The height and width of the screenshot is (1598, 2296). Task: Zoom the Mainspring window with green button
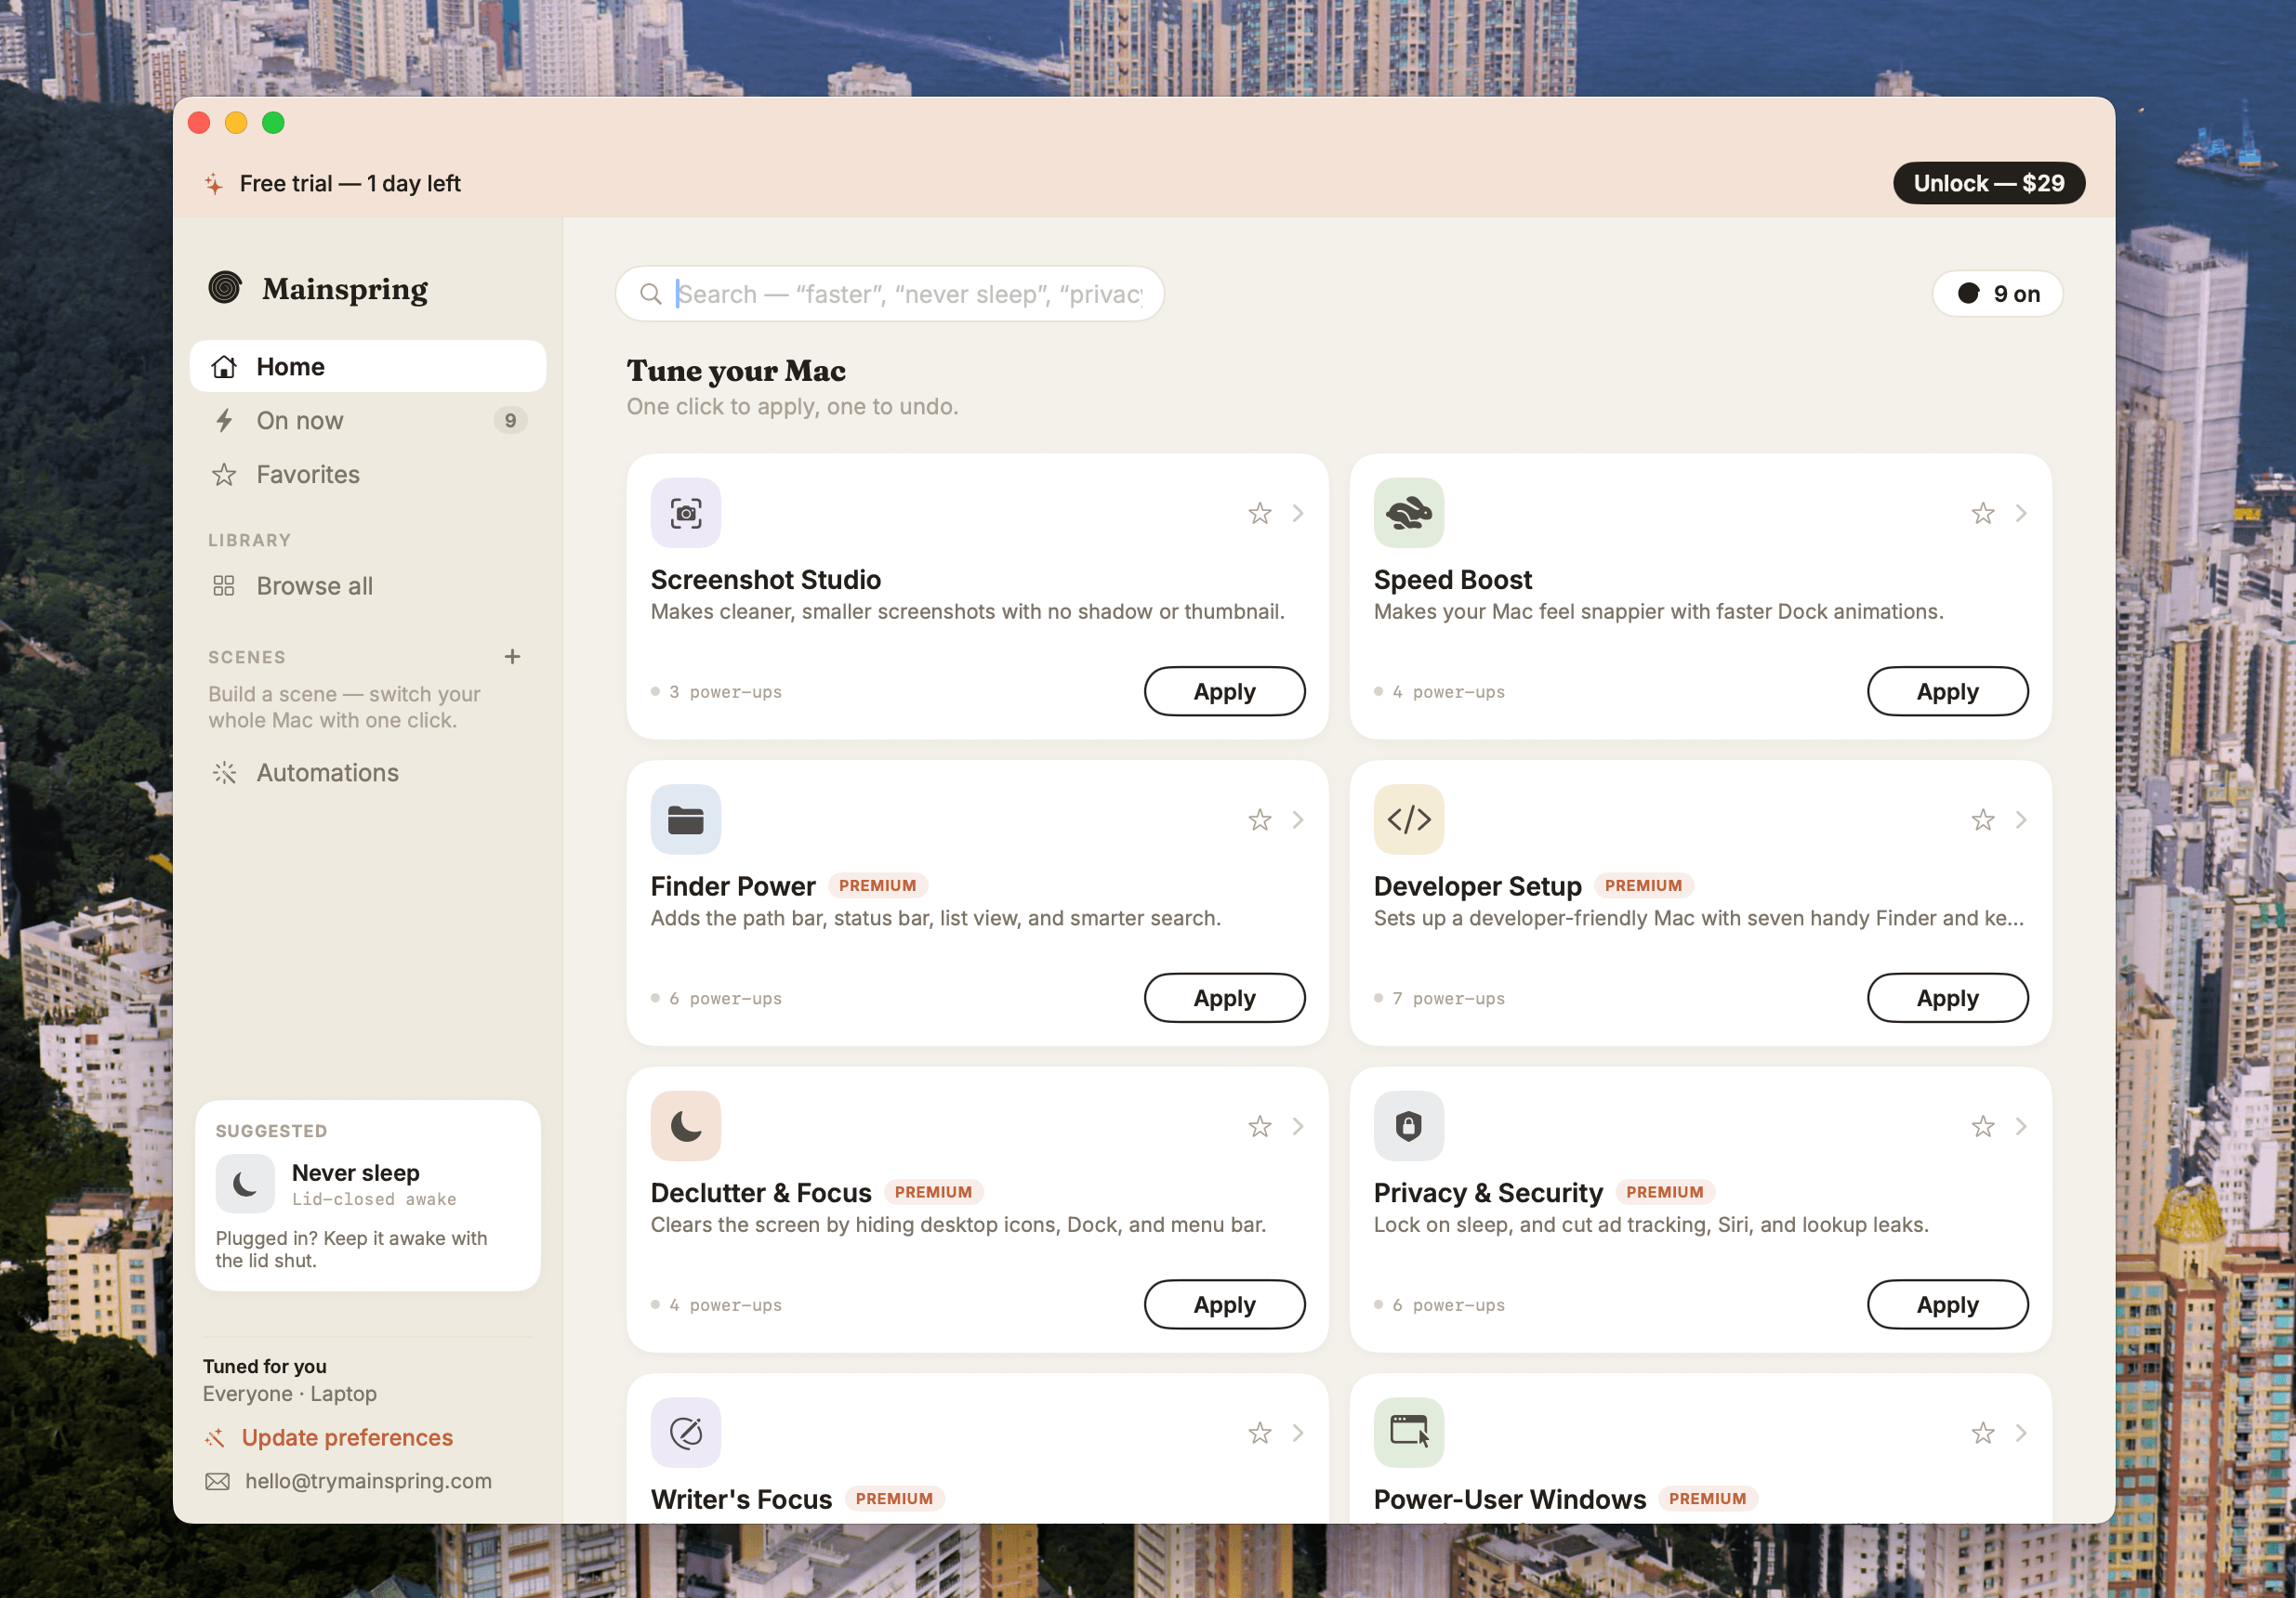pyautogui.click(x=273, y=123)
